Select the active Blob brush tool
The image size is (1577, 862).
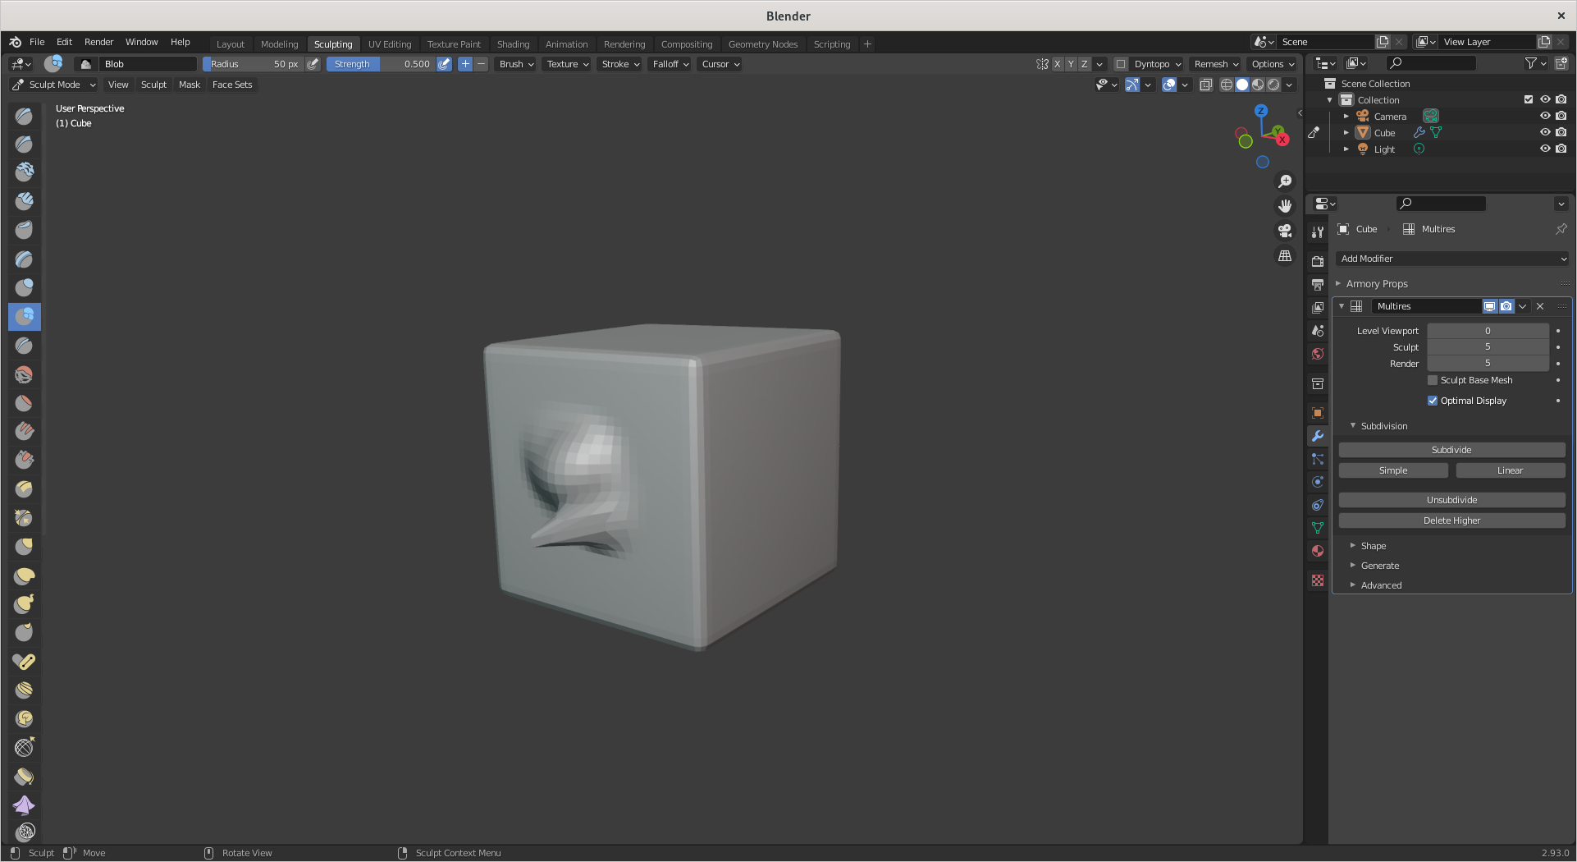[x=25, y=316]
